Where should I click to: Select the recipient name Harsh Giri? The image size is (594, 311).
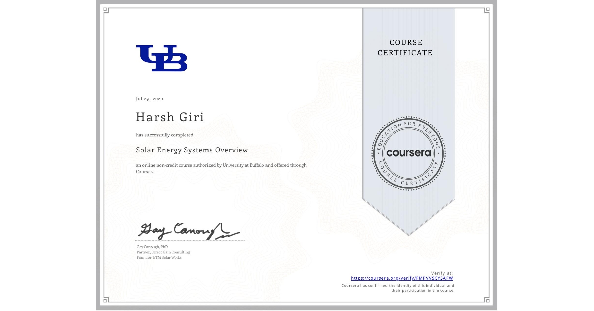click(170, 117)
